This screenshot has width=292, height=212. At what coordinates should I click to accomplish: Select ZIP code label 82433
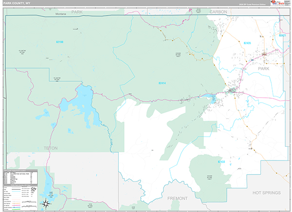click(221, 162)
